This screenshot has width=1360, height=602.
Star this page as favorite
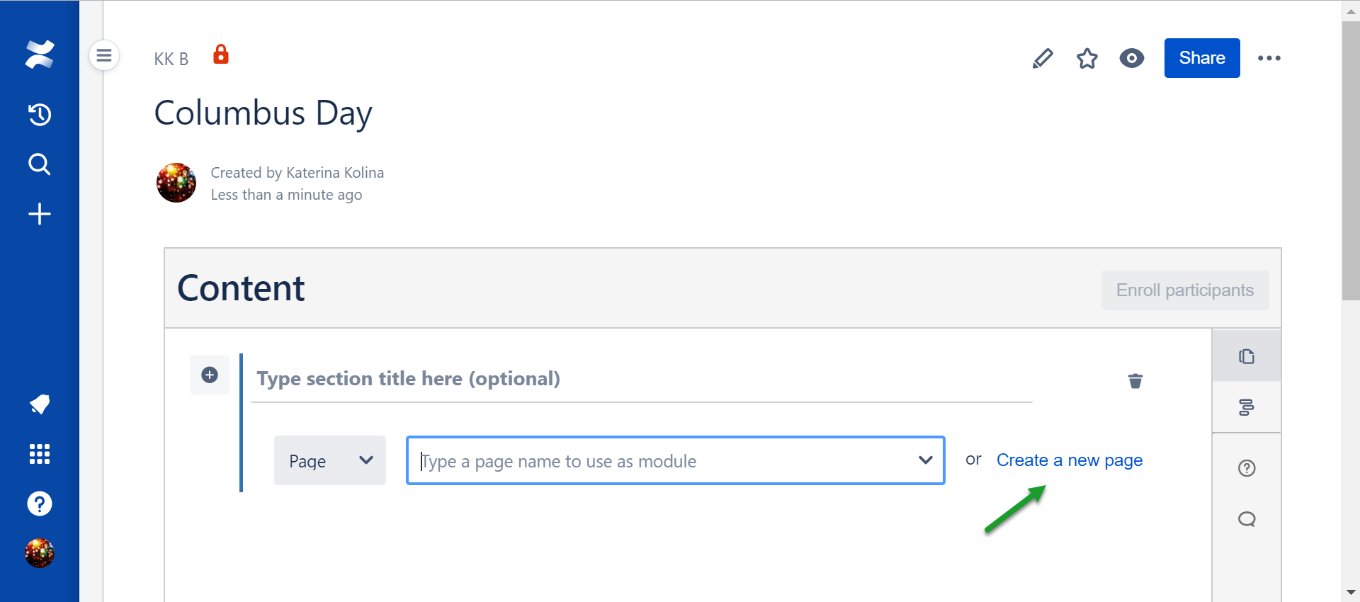pyautogui.click(x=1087, y=58)
